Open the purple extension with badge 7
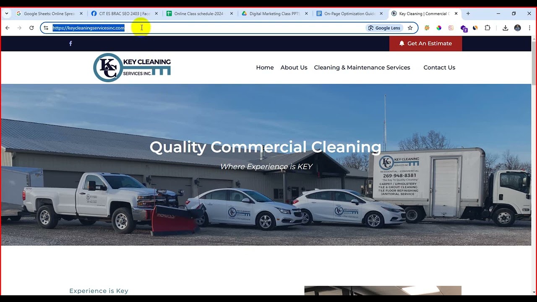 464,29
